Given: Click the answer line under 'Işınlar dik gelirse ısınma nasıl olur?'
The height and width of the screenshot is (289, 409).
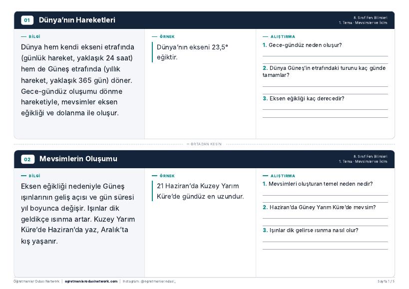Looking at the screenshot, I should pos(325,242).
